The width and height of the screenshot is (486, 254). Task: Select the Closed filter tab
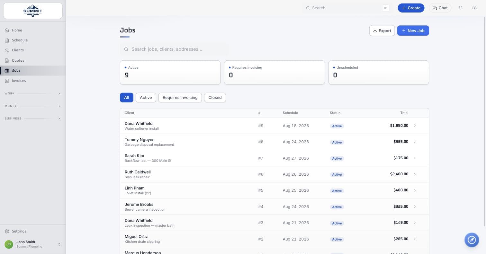click(215, 98)
